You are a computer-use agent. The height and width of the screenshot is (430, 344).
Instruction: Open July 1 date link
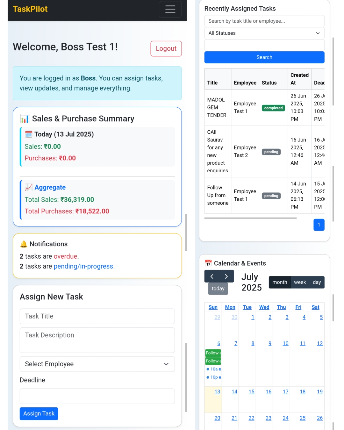(253, 317)
